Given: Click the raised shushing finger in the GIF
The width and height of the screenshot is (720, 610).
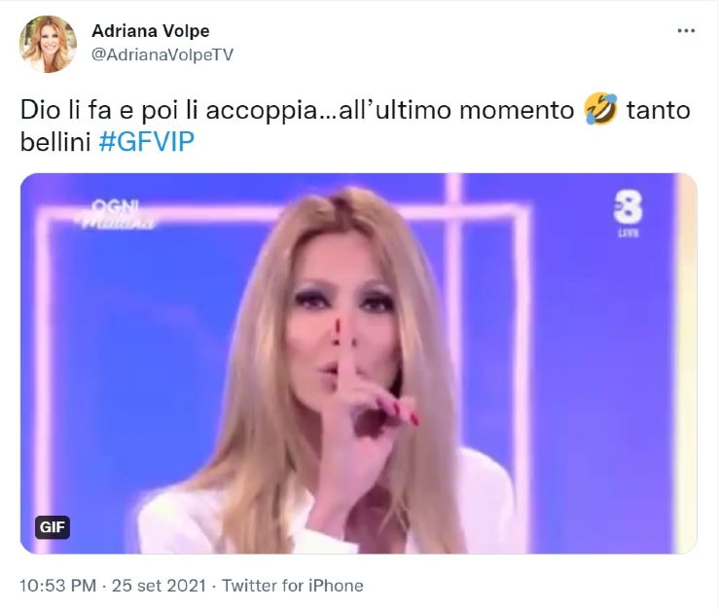Looking at the screenshot, I should pyautogui.click(x=344, y=358).
